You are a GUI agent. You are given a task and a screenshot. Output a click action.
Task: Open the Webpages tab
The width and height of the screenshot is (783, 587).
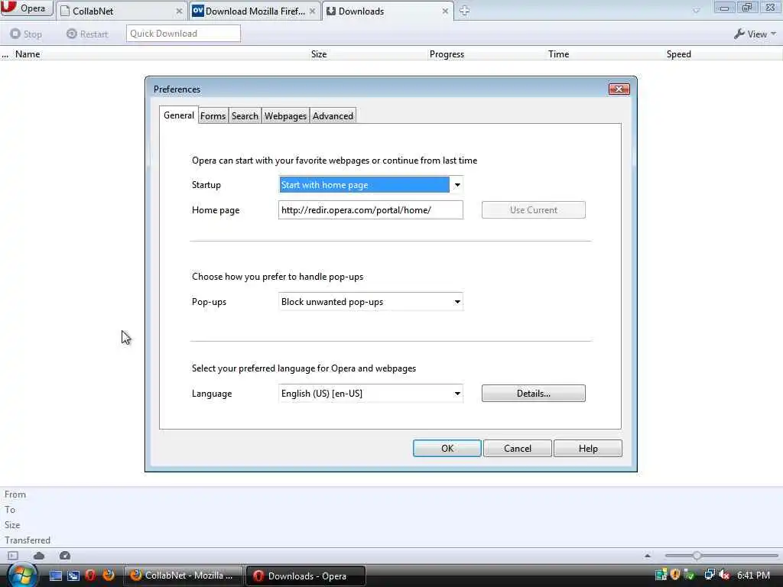click(x=285, y=116)
